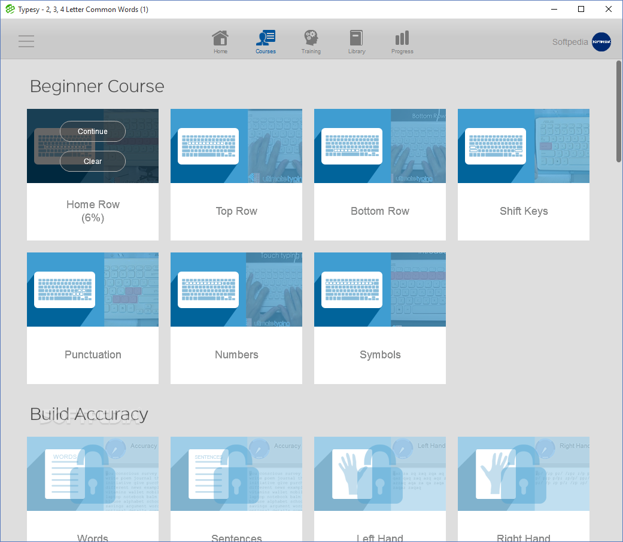
Task: Open the Top Row course thumbnail
Action: click(236, 146)
